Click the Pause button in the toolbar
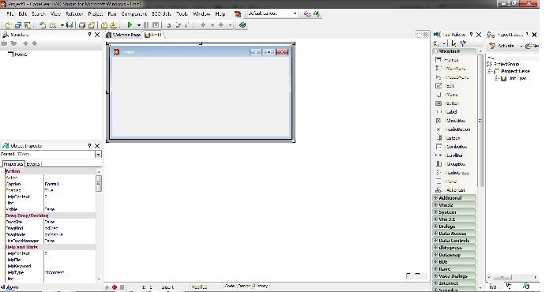 146,25
